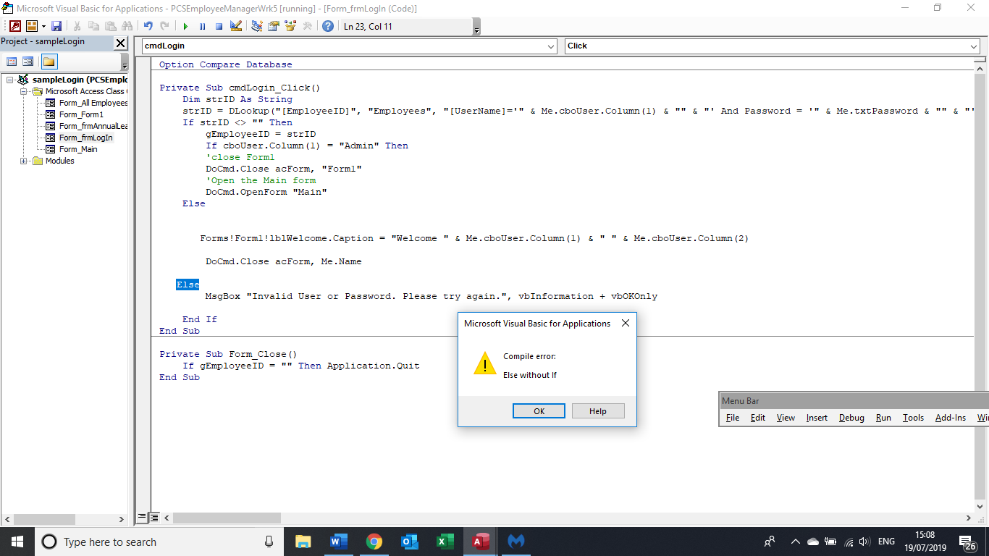
Task: Click the taskbar search box
Action: pyautogui.click(x=159, y=542)
